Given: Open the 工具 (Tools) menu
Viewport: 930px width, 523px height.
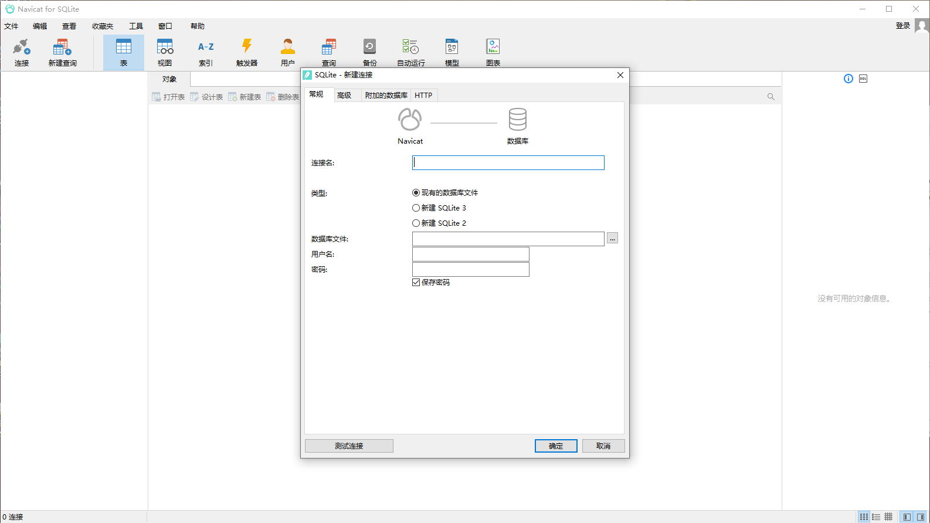Looking at the screenshot, I should [x=136, y=26].
